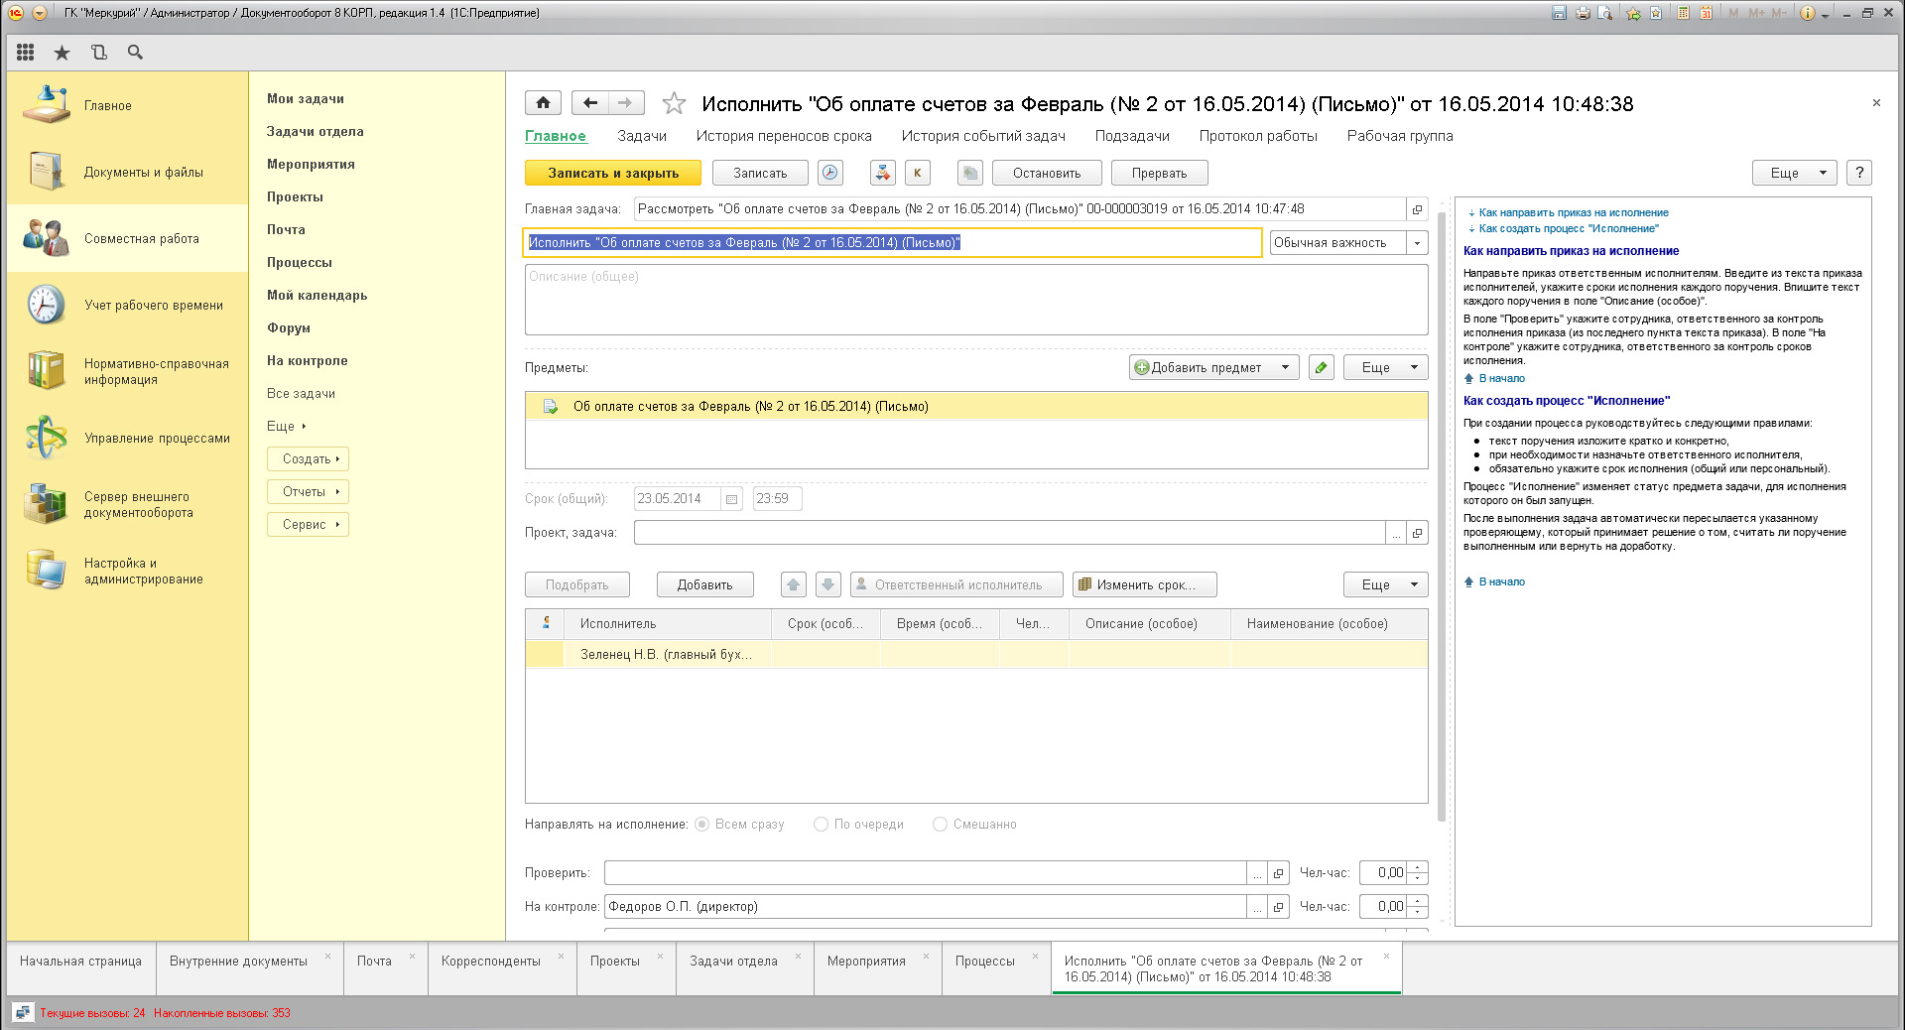Click the clock icon next to Записать
The height and width of the screenshot is (1030, 1905).
click(830, 173)
